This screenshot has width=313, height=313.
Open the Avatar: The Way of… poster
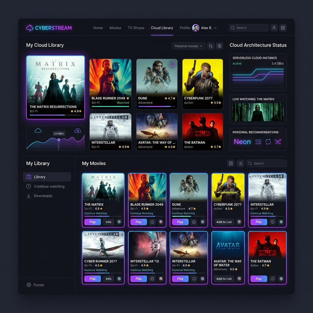(x=157, y=132)
